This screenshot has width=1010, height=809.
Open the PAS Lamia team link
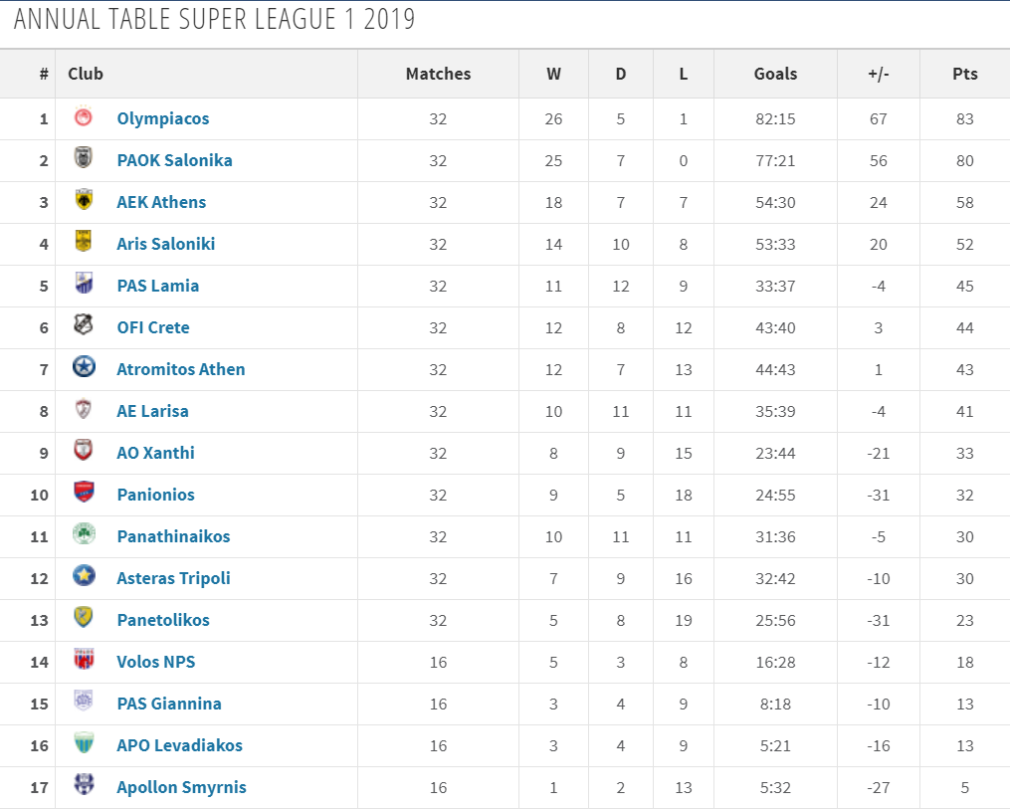158,286
